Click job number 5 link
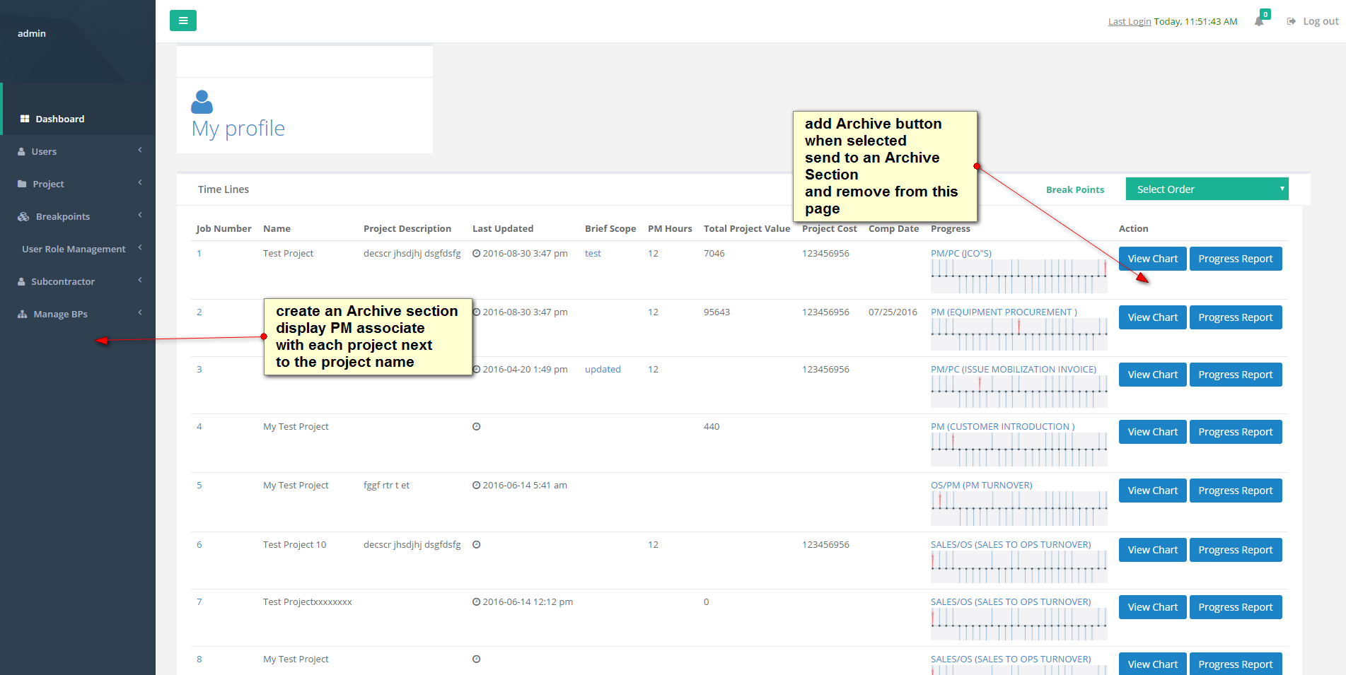Image resolution: width=1346 pixels, height=675 pixels. 199,485
